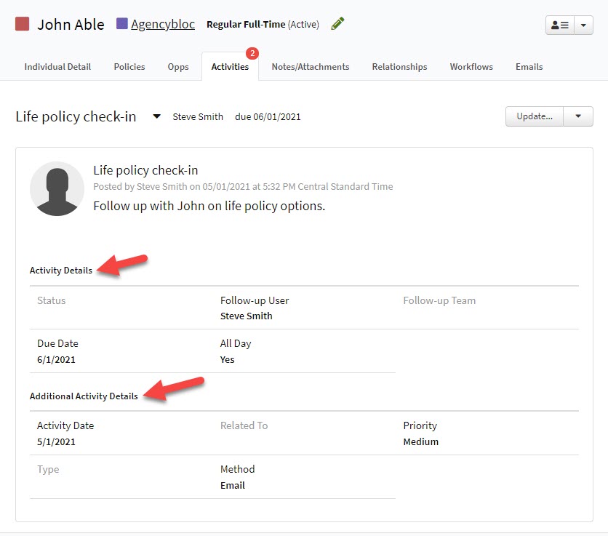The height and width of the screenshot is (536, 608).
Task: Click the red arrow pointing to Activity Details
Action: click(x=124, y=265)
